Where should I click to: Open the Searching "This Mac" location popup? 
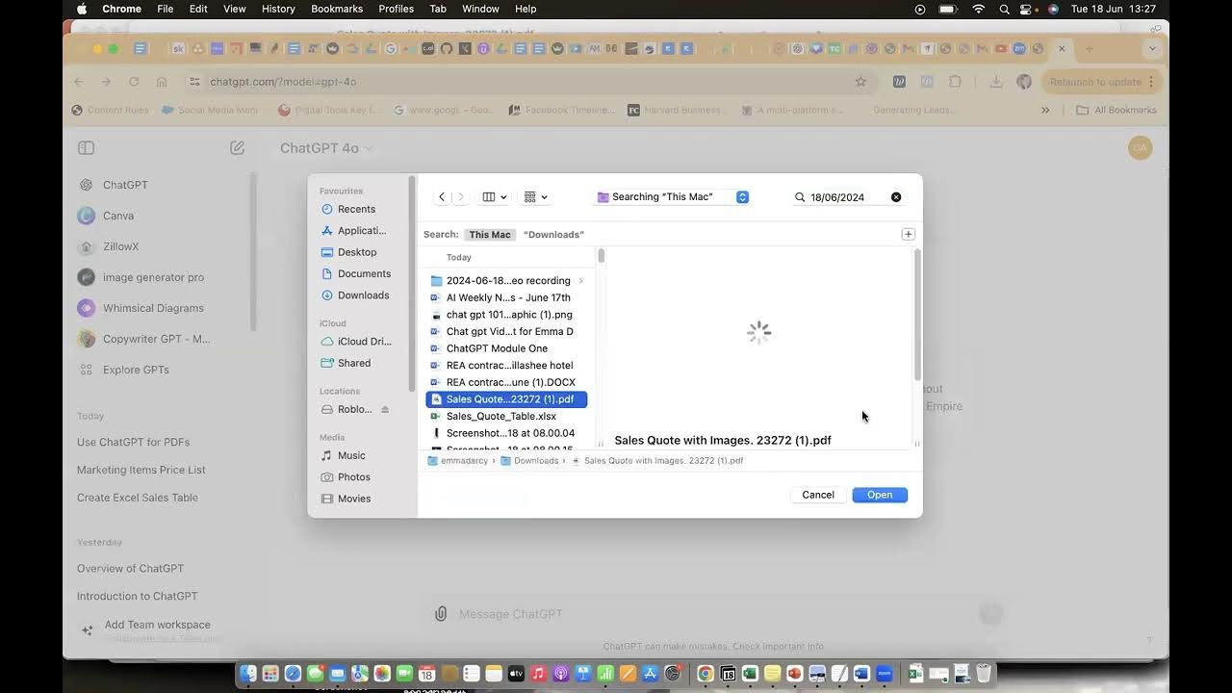(x=673, y=197)
